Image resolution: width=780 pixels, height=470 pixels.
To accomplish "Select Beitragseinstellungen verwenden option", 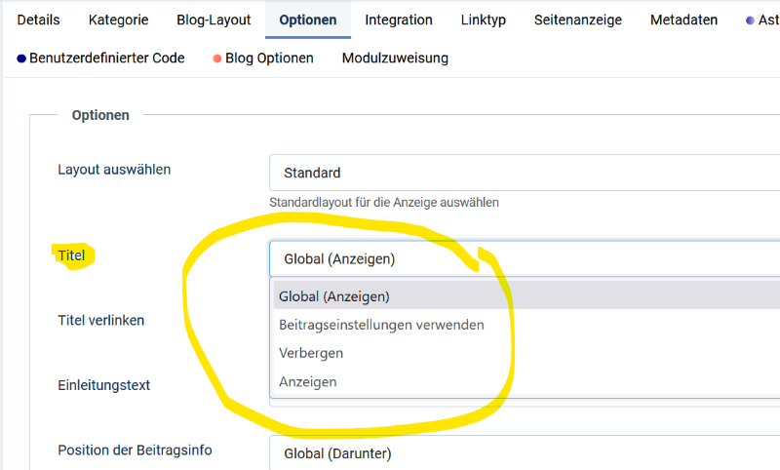I will pos(526,325).
